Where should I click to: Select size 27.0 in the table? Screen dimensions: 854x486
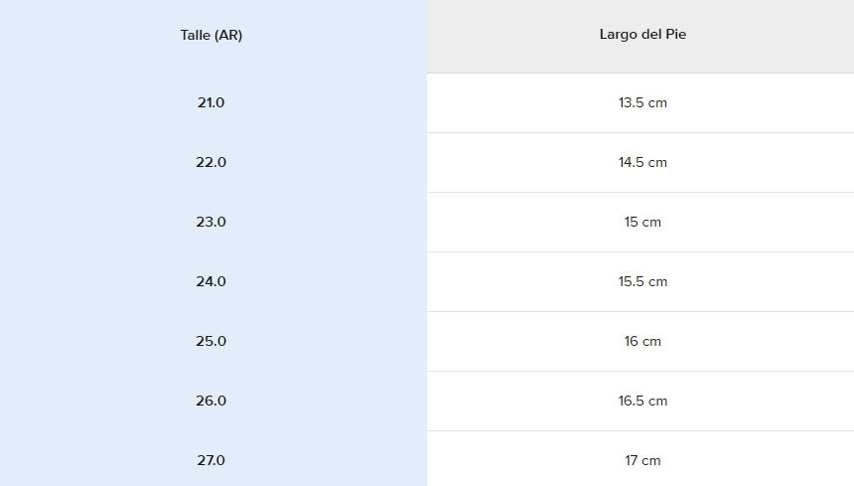[x=212, y=460]
